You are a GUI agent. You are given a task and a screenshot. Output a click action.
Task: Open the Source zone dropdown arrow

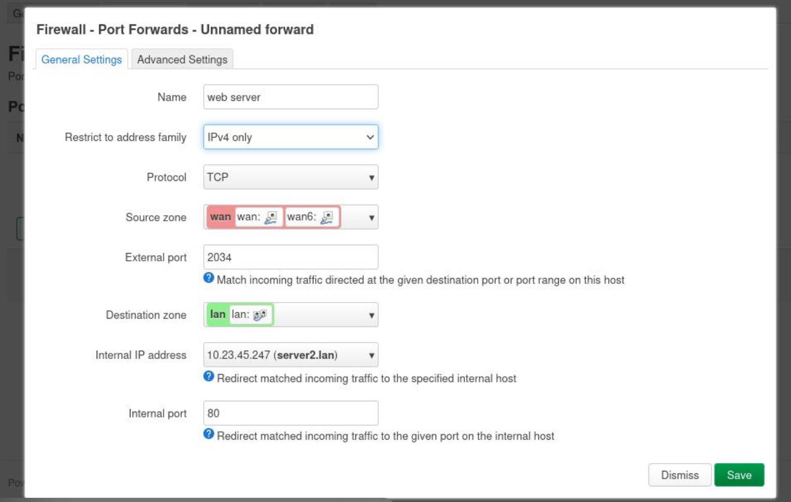pos(371,218)
